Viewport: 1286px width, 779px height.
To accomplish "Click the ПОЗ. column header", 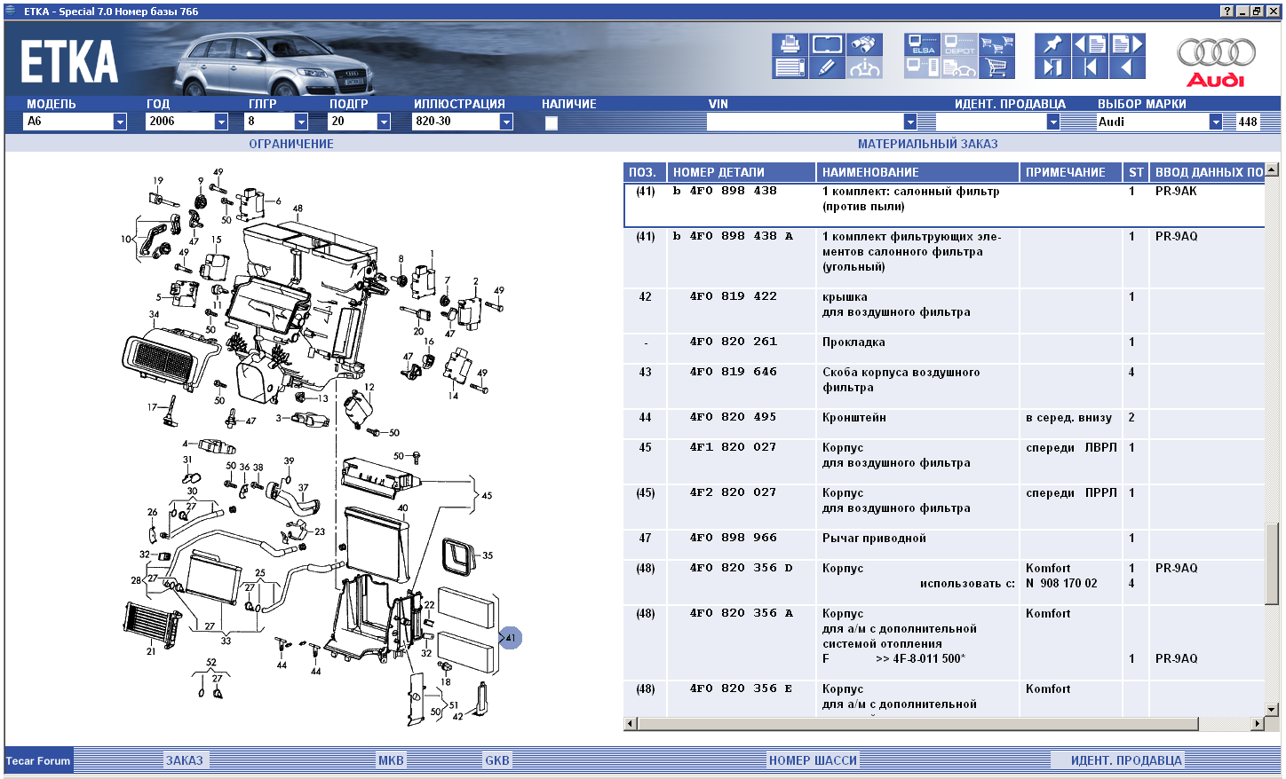I will (643, 172).
